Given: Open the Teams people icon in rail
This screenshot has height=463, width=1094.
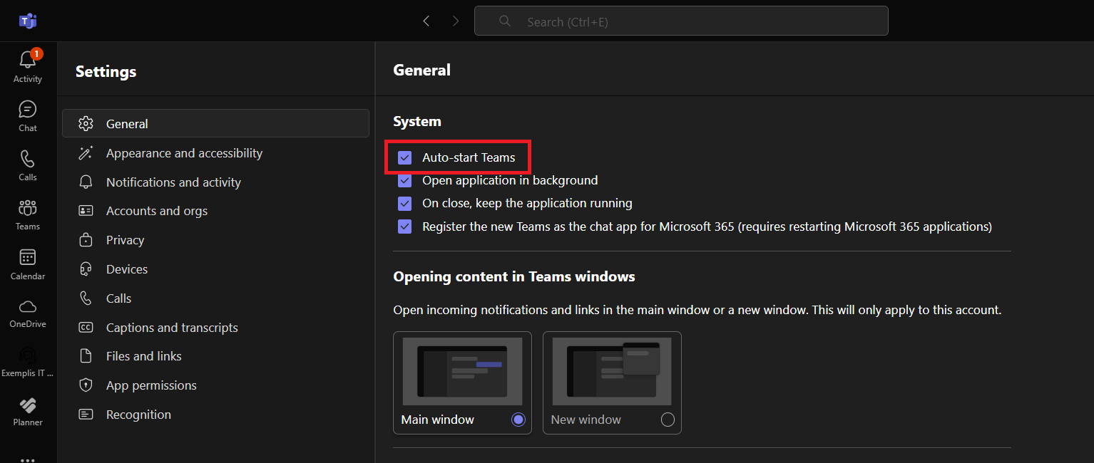Looking at the screenshot, I should pos(28,208).
